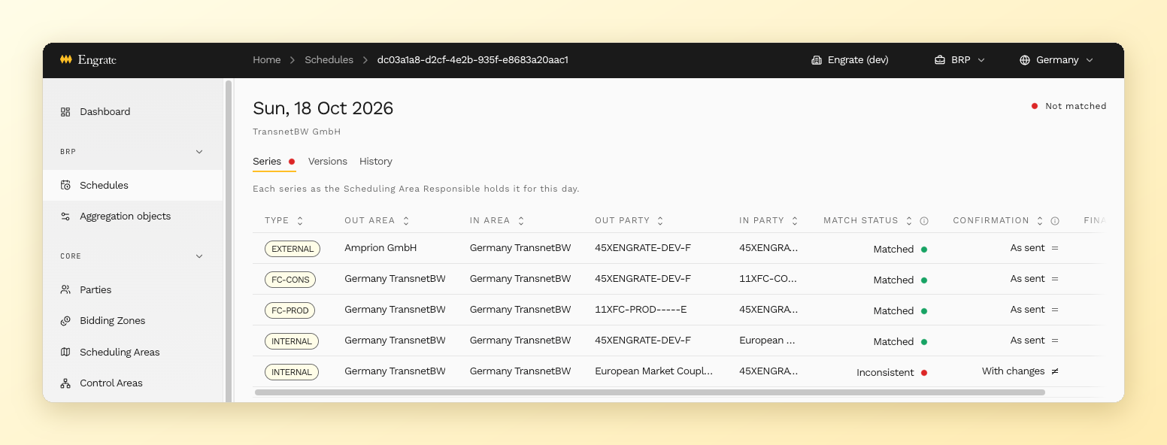Click the not-equal icon in With changes row
Image resolution: width=1167 pixels, height=445 pixels.
(x=1055, y=371)
